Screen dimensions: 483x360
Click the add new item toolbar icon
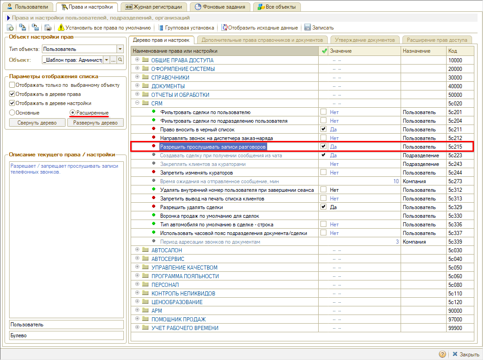click(x=10, y=28)
